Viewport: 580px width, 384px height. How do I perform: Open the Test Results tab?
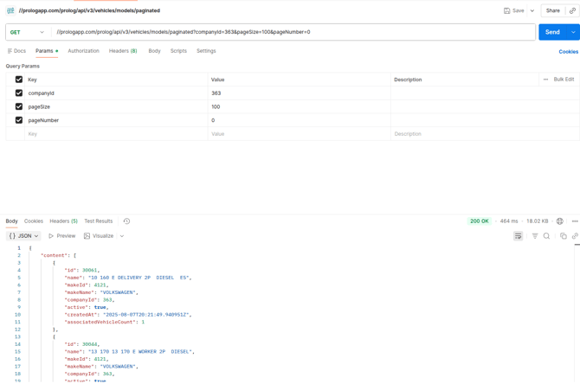coord(98,221)
